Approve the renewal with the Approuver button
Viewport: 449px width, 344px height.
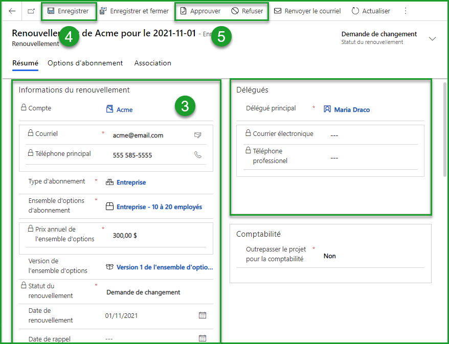[203, 10]
